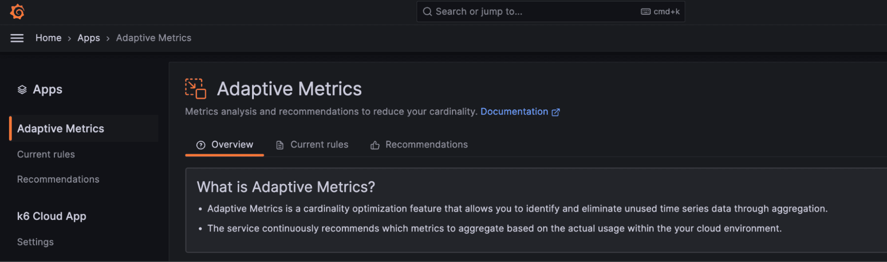Click the Adaptive Metrics app icon
The width and height of the screenshot is (887, 262).
tap(195, 88)
